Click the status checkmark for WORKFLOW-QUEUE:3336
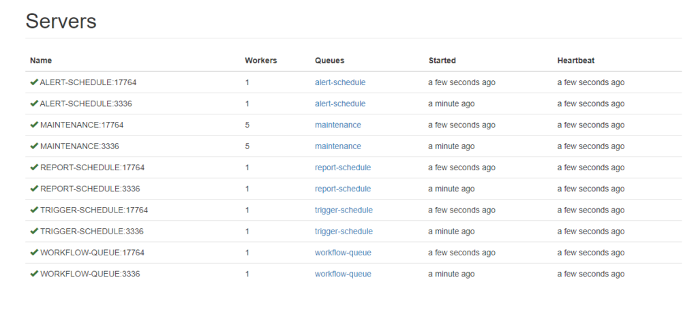 pyautogui.click(x=34, y=274)
